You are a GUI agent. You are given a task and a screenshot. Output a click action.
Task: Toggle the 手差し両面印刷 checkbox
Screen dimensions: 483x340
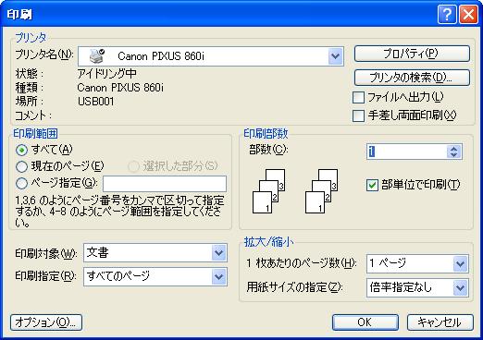[358, 115]
